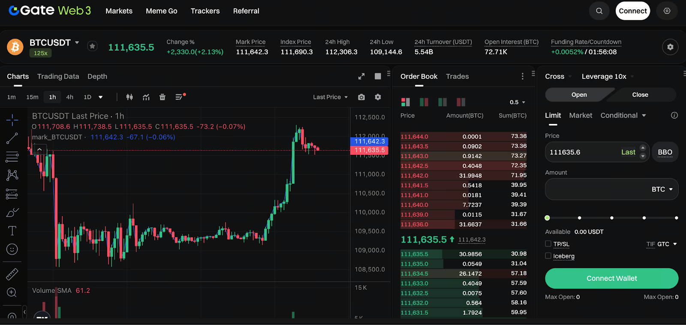Switch to the Trades tab
The width and height of the screenshot is (686, 325).
[x=457, y=76]
